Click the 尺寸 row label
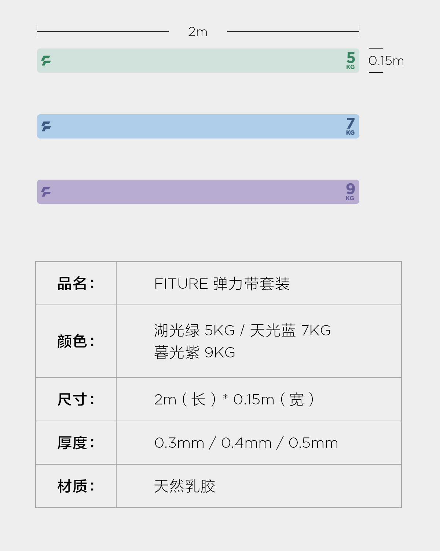Image resolution: width=440 pixels, height=551 pixels. [x=76, y=399]
